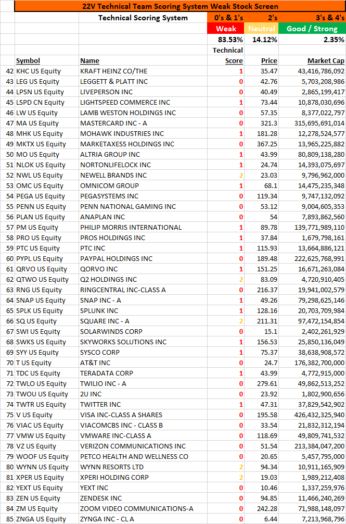Select the yellow Neutral label cell
The image size is (346, 524).
[262, 29]
